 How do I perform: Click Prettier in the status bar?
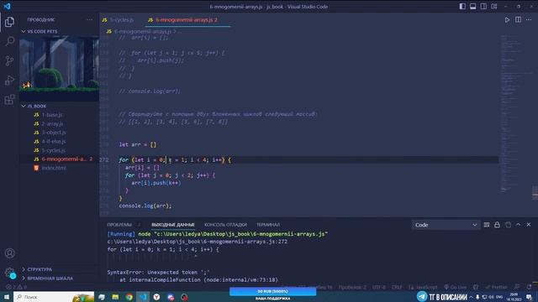tap(497, 287)
